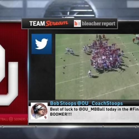Click the 'SOONERS' label in the ticker
139x139 pixels.
point(20,119)
